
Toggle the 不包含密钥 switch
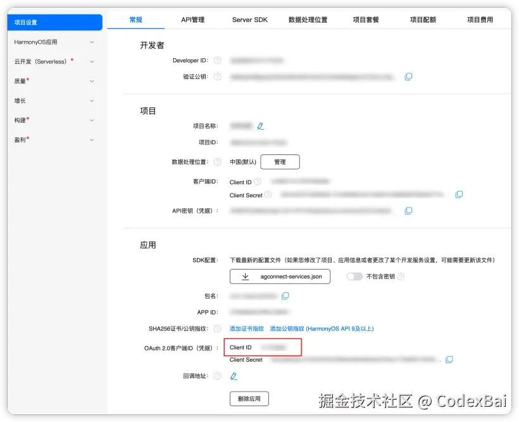[354, 276]
